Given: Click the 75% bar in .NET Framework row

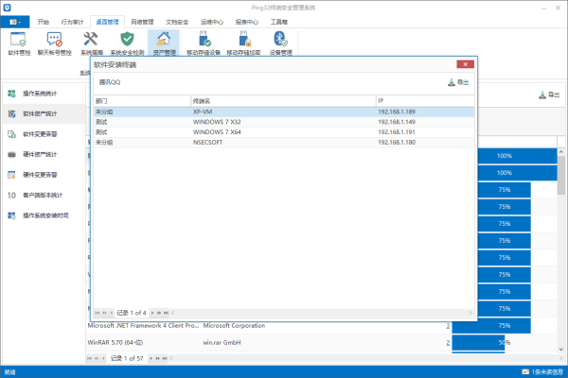Looking at the screenshot, I should [x=491, y=326].
